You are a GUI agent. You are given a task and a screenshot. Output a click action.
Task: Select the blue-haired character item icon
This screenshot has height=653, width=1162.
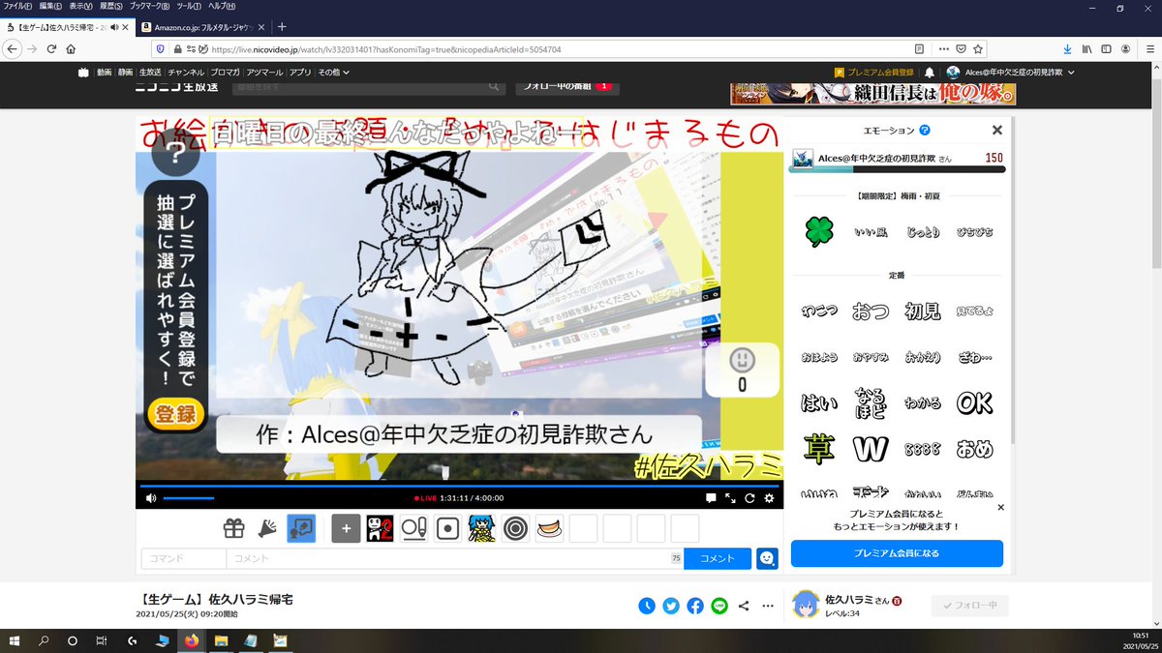(x=481, y=528)
